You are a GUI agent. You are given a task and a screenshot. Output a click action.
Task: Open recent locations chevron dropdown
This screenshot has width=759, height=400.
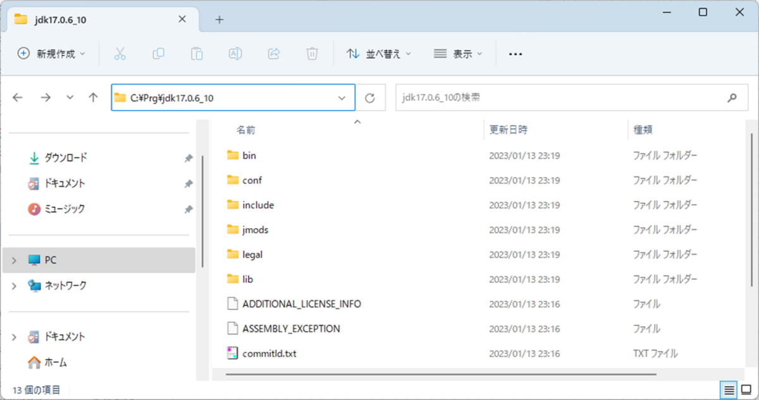coord(70,97)
